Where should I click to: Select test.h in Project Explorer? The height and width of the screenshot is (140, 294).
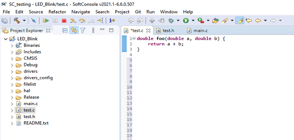(29, 117)
